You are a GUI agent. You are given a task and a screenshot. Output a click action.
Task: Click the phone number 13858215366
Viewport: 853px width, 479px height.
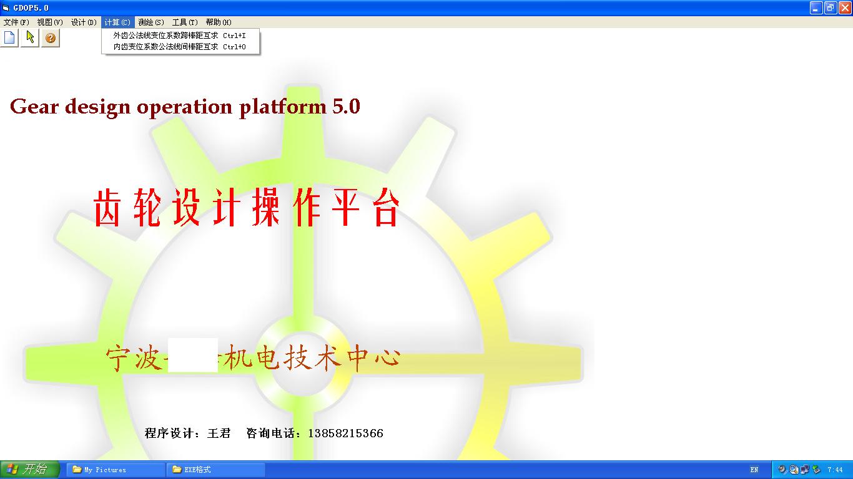tap(346, 433)
